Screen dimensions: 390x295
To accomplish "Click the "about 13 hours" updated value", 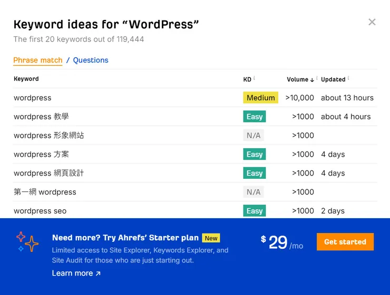I will pos(347,98).
